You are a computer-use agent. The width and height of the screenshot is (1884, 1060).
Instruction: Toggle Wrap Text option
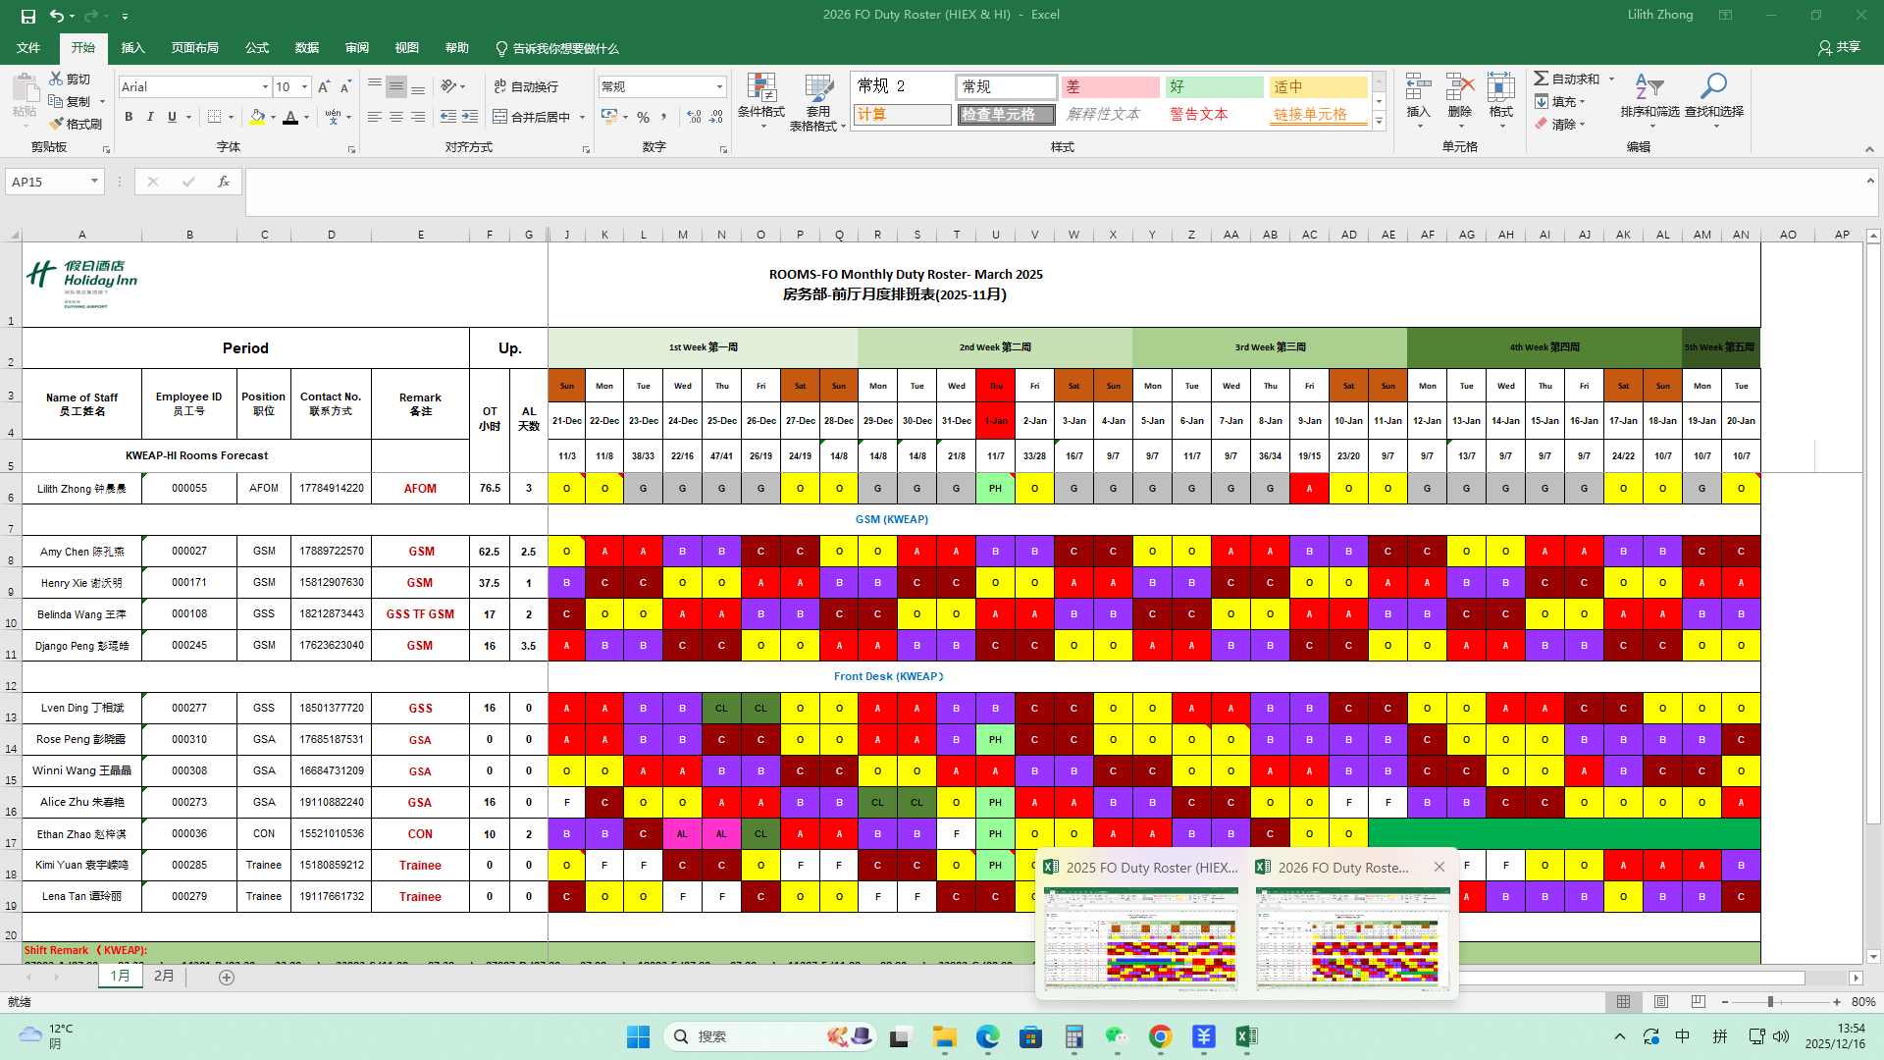(x=526, y=86)
